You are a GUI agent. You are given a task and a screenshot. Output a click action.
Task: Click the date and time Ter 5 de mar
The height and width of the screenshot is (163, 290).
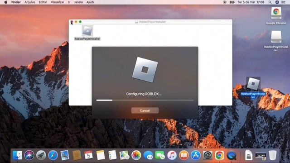[251, 2]
